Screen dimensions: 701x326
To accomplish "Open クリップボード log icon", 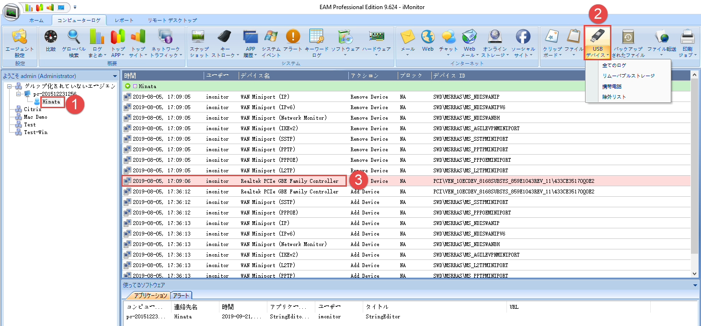I will [552, 44].
